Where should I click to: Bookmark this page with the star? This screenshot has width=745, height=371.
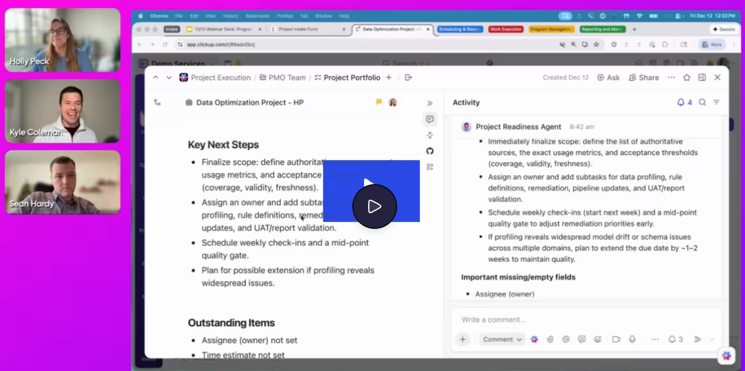click(x=596, y=45)
